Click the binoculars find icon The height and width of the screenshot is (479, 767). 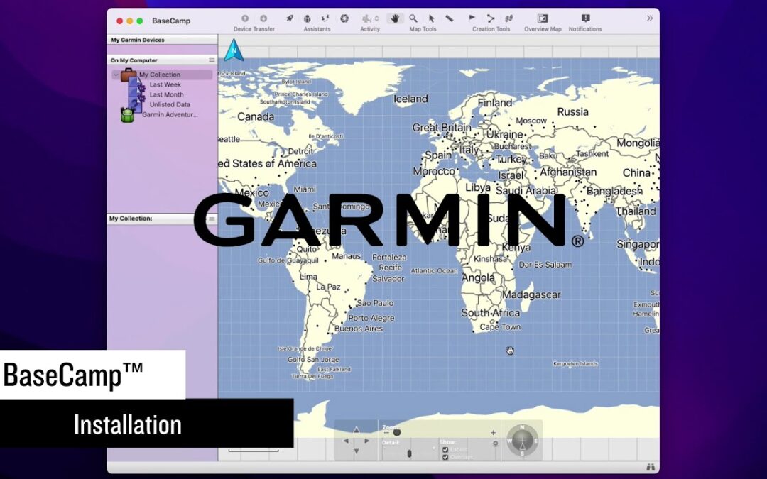650,467
